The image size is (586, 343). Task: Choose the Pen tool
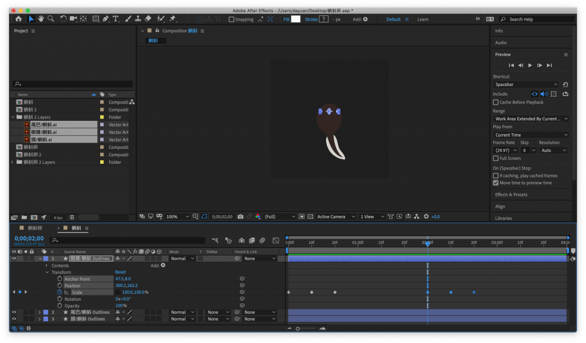tap(105, 19)
